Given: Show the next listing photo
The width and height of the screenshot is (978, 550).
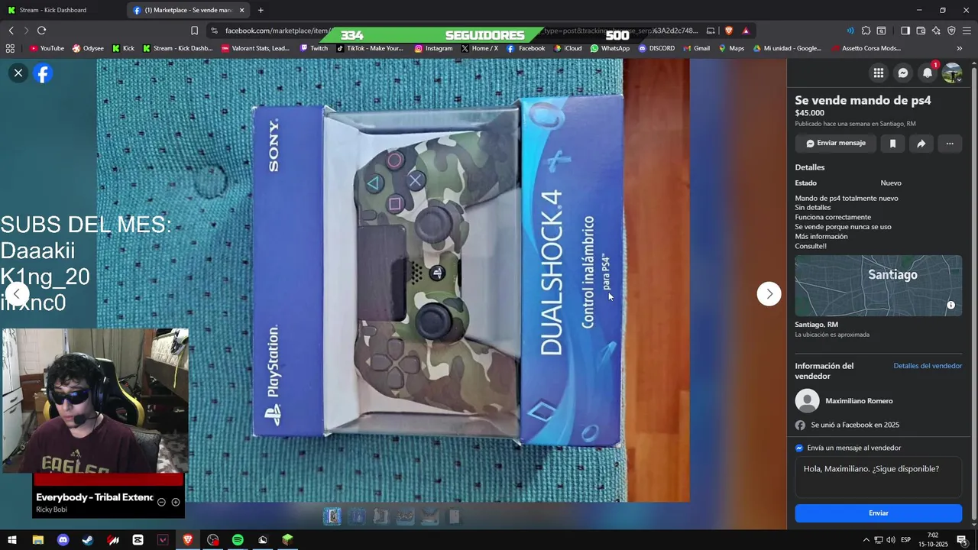Looking at the screenshot, I should [x=769, y=294].
